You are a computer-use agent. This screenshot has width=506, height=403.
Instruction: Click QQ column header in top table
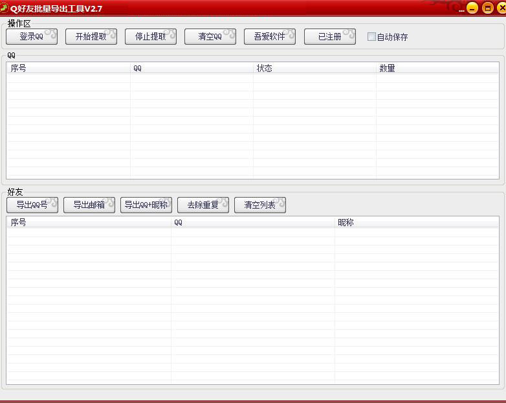click(192, 68)
